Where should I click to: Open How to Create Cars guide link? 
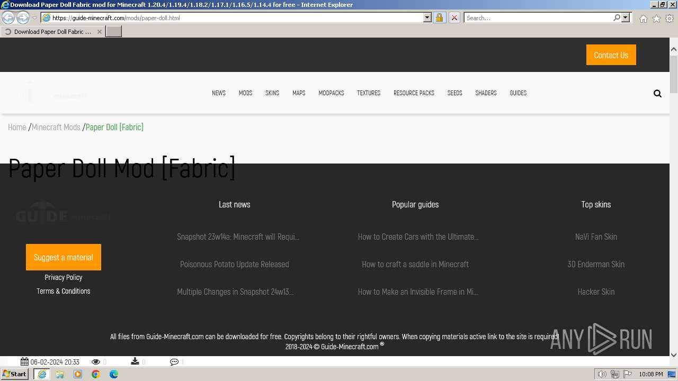(x=418, y=237)
